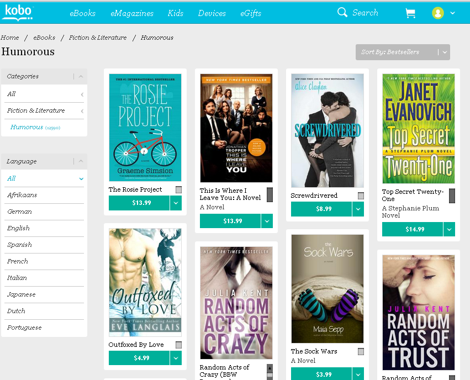The width and height of the screenshot is (470, 380).
Task: Open the eMagazines menu
Action: click(x=132, y=13)
